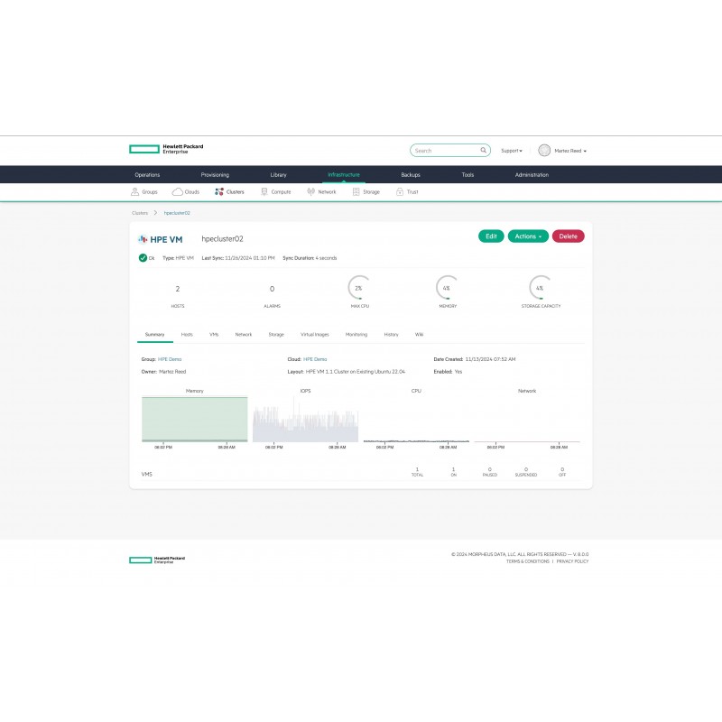Click the Groups icon in the sub-navigation

(x=134, y=192)
